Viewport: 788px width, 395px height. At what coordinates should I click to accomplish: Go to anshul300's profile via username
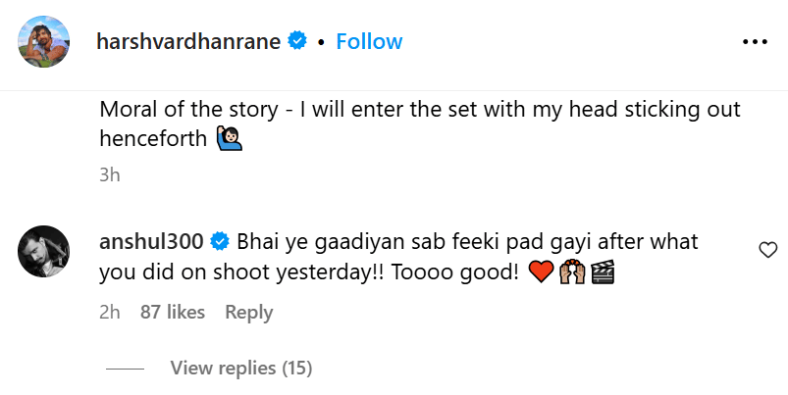(x=153, y=241)
